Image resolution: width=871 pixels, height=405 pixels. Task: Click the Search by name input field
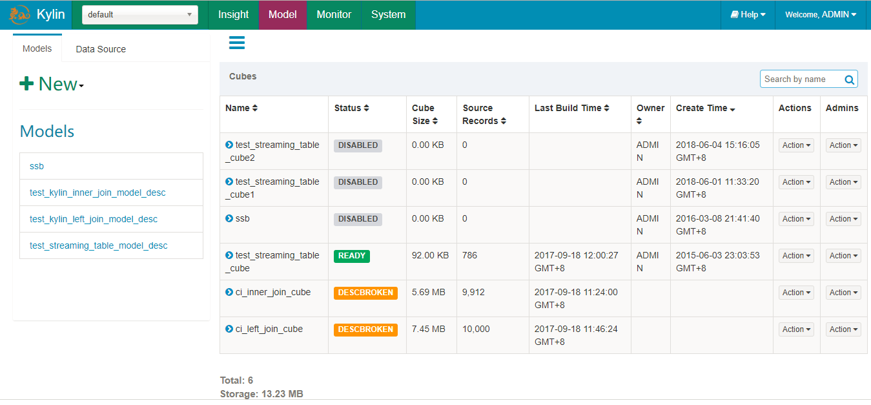pos(801,79)
